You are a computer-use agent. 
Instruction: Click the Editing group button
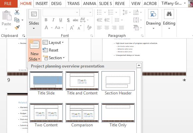point(169,19)
